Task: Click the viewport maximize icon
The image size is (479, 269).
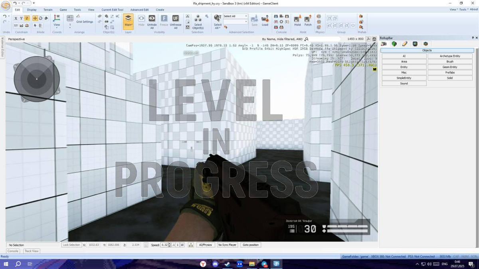Action: click(374, 39)
